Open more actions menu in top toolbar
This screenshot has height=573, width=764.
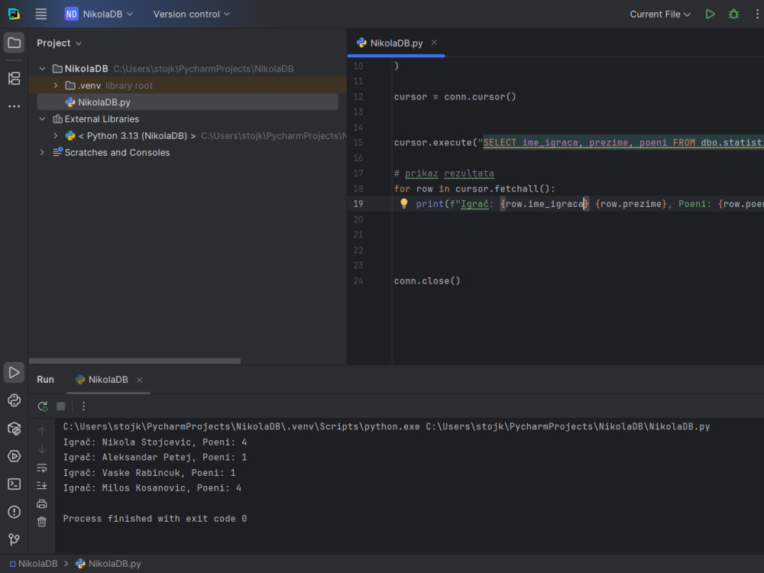756,14
